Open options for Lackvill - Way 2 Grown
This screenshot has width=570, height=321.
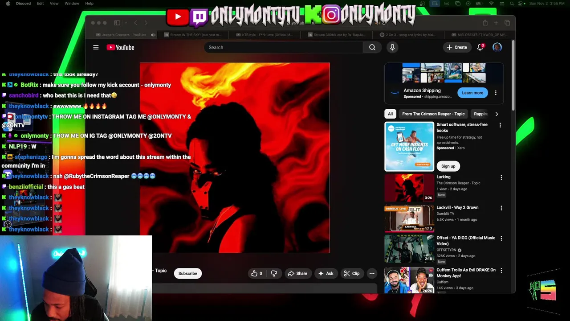[501, 208]
